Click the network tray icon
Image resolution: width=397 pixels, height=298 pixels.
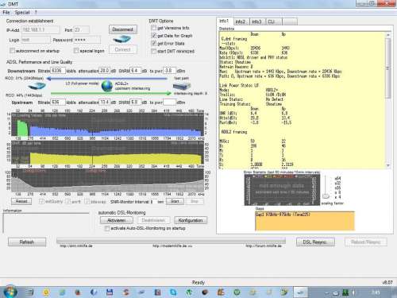345,292
